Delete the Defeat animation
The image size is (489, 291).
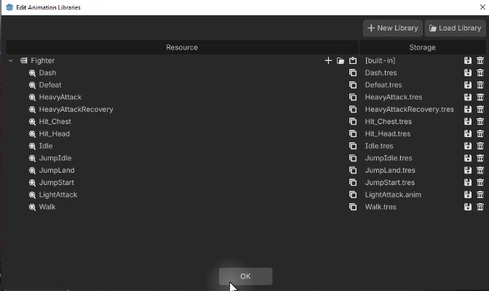[480, 85]
